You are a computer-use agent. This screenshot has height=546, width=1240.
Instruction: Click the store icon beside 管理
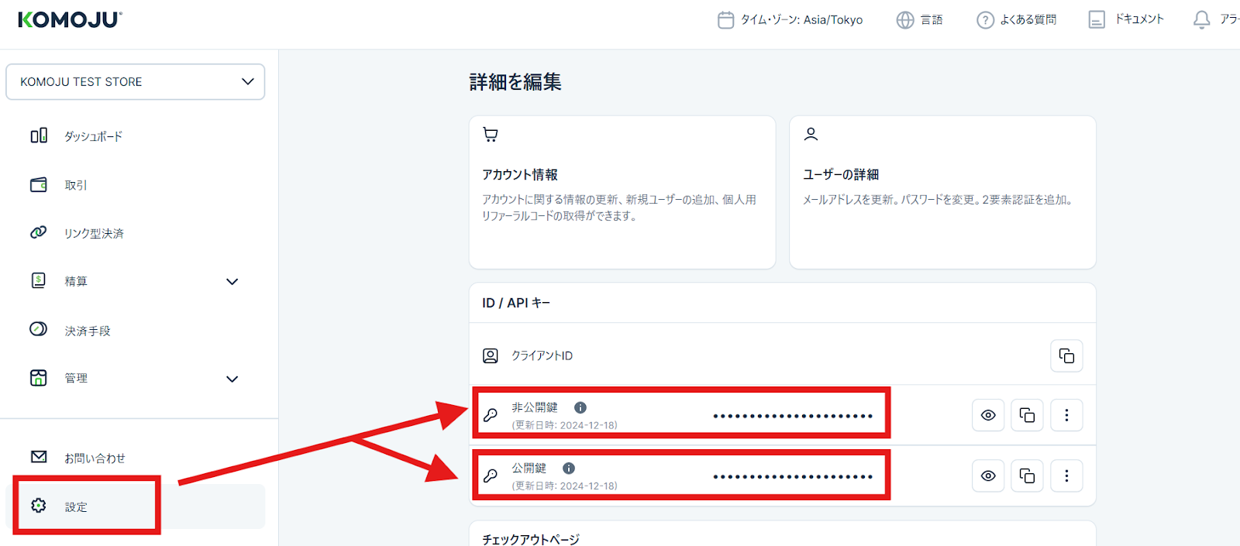click(x=39, y=378)
